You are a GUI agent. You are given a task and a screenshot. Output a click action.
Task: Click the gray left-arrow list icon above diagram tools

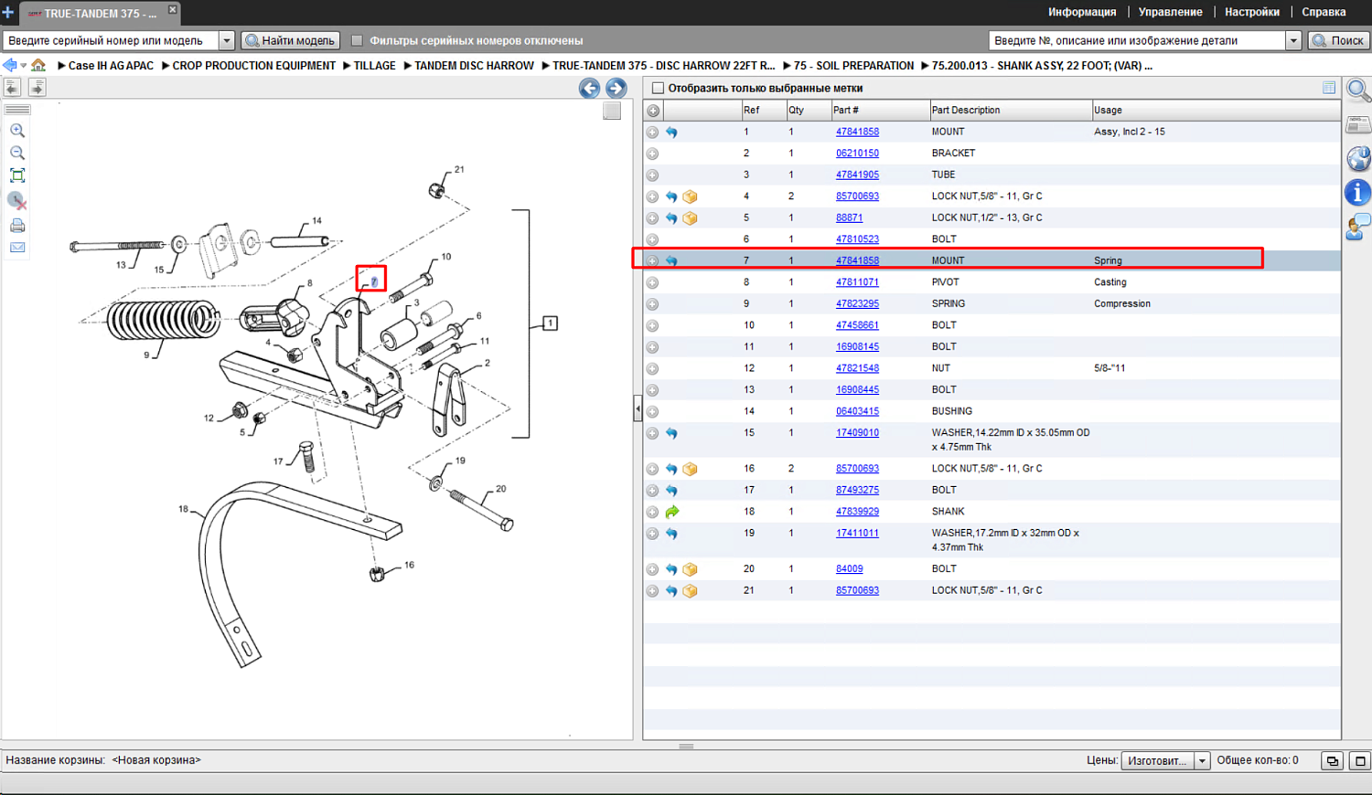coord(12,87)
